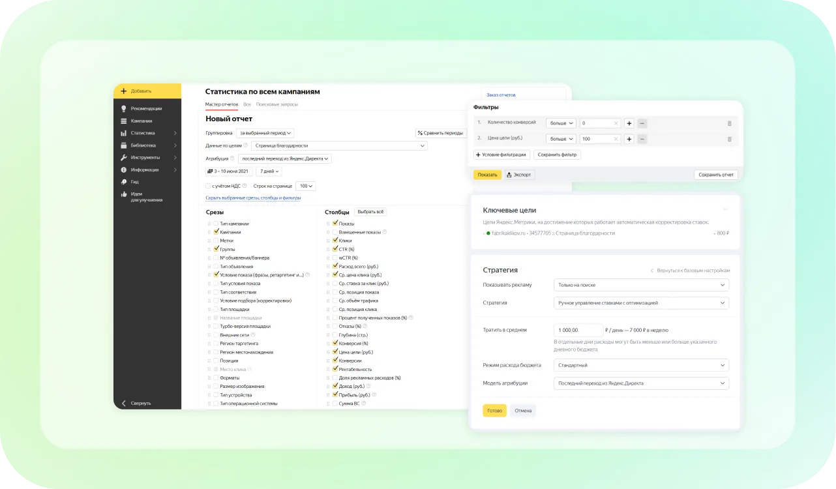
Task: Select the Мастер отчетов tab
Action: (x=221, y=104)
